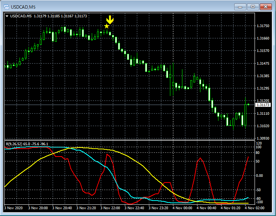Close the USDCAD,M5 chart window
Image resolution: width=276 pixels, height=216 pixels.
click(266, 7)
